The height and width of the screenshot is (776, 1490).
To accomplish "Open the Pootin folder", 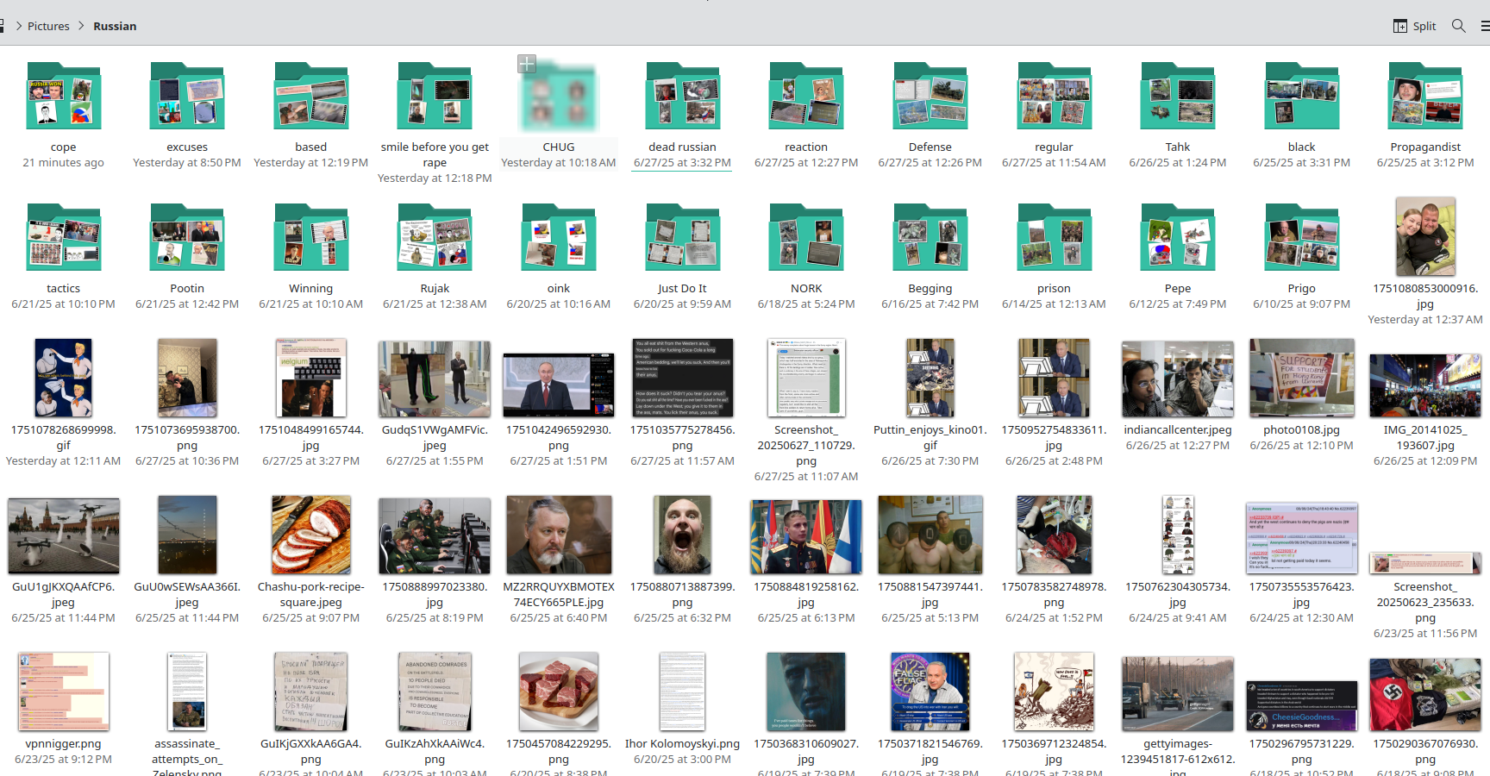I will pyautogui.click(x=187, y=237).
